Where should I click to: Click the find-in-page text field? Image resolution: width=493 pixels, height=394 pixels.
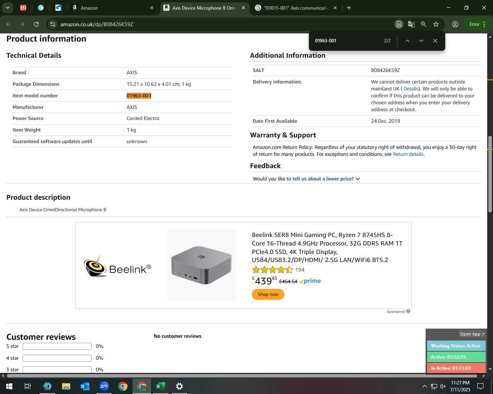pyautogui.click(x=347, y=41)
